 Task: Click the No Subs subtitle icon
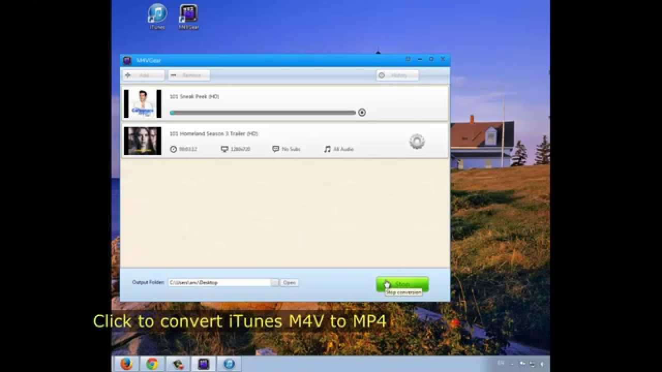[x=276, y=149]
